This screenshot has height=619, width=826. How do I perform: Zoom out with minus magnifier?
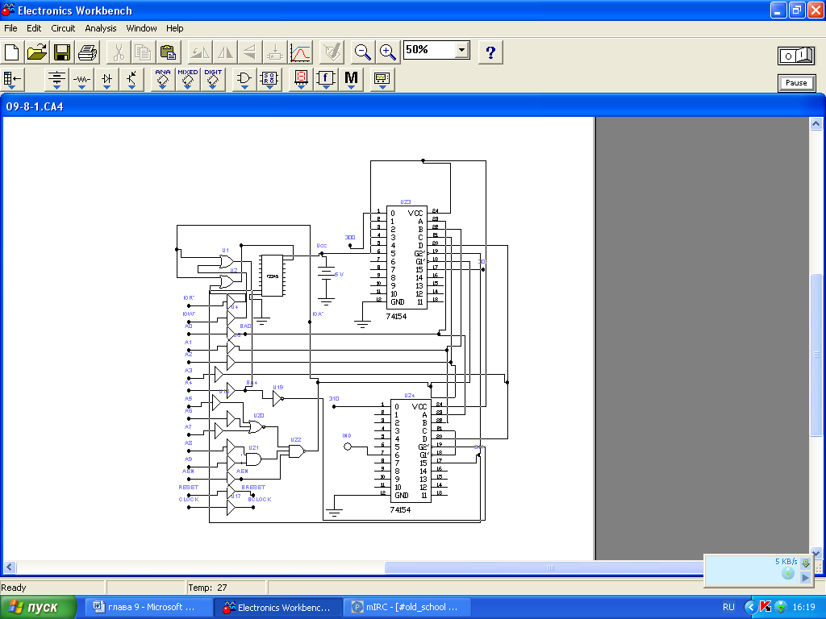(x=362, y=52)
